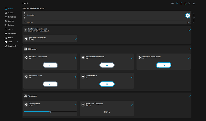Click the Shelly BLU HT address text
The image size is (206, 121).
39,31
